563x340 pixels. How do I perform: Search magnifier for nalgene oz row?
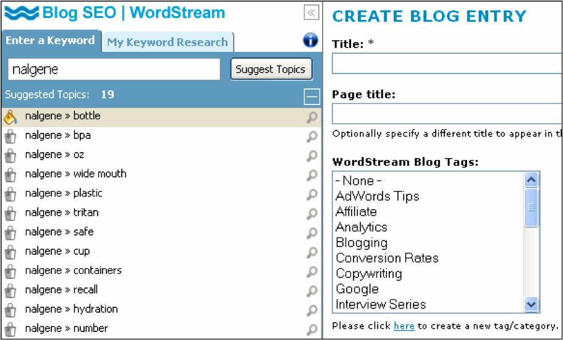click(311, 156)
